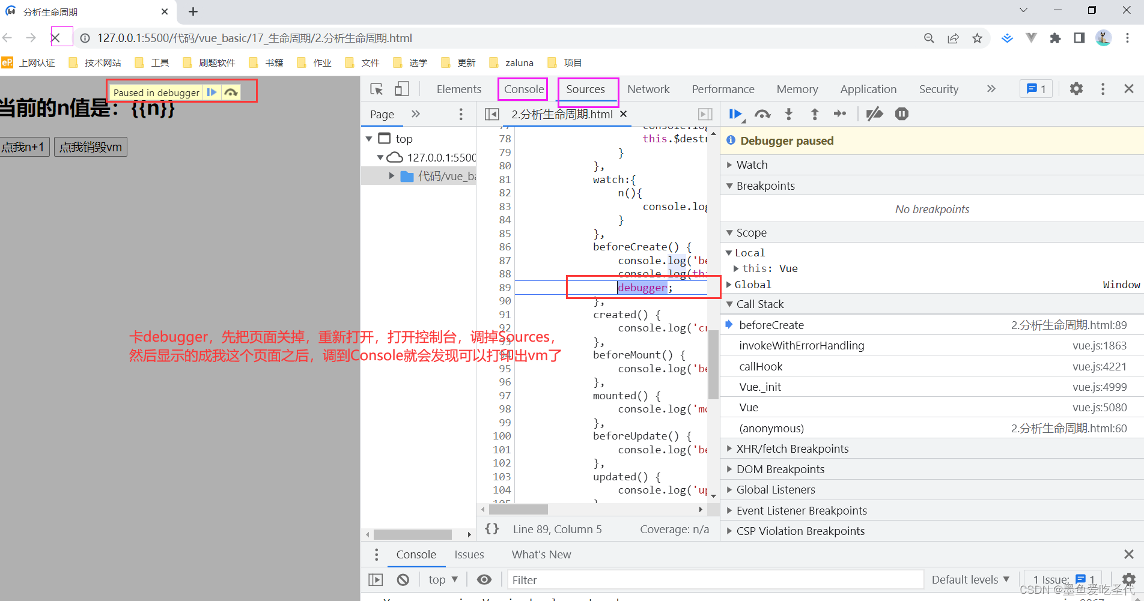Toggle live expression eye icon
The image size is (1144, 601).
(x=484, y=580)
